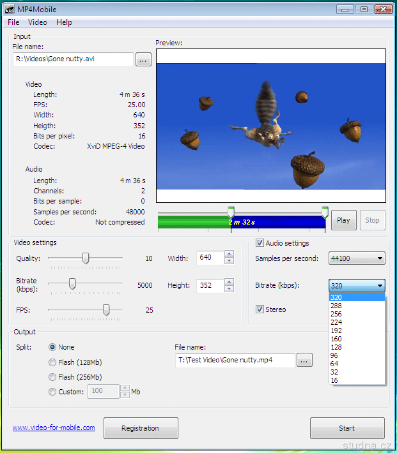Open the Video menu
This screenshot has width=397, height=453.
pos(38,22)
